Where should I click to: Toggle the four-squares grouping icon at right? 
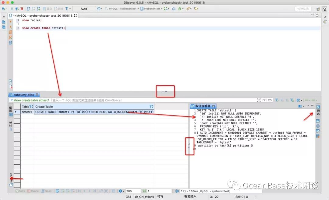pyautogui.click(x=318, y=136)
